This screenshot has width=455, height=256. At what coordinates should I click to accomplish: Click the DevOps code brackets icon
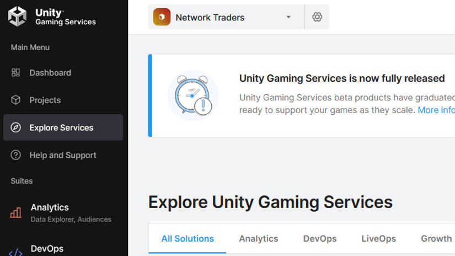click(15, 253)
